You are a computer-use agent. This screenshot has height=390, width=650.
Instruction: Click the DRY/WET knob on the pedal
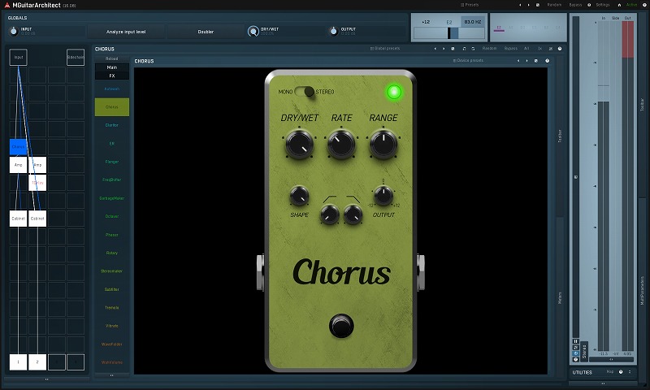tap(300, 145)
